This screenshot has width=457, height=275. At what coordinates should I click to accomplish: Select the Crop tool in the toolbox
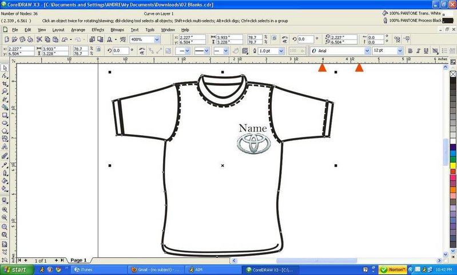coord(5,84)
